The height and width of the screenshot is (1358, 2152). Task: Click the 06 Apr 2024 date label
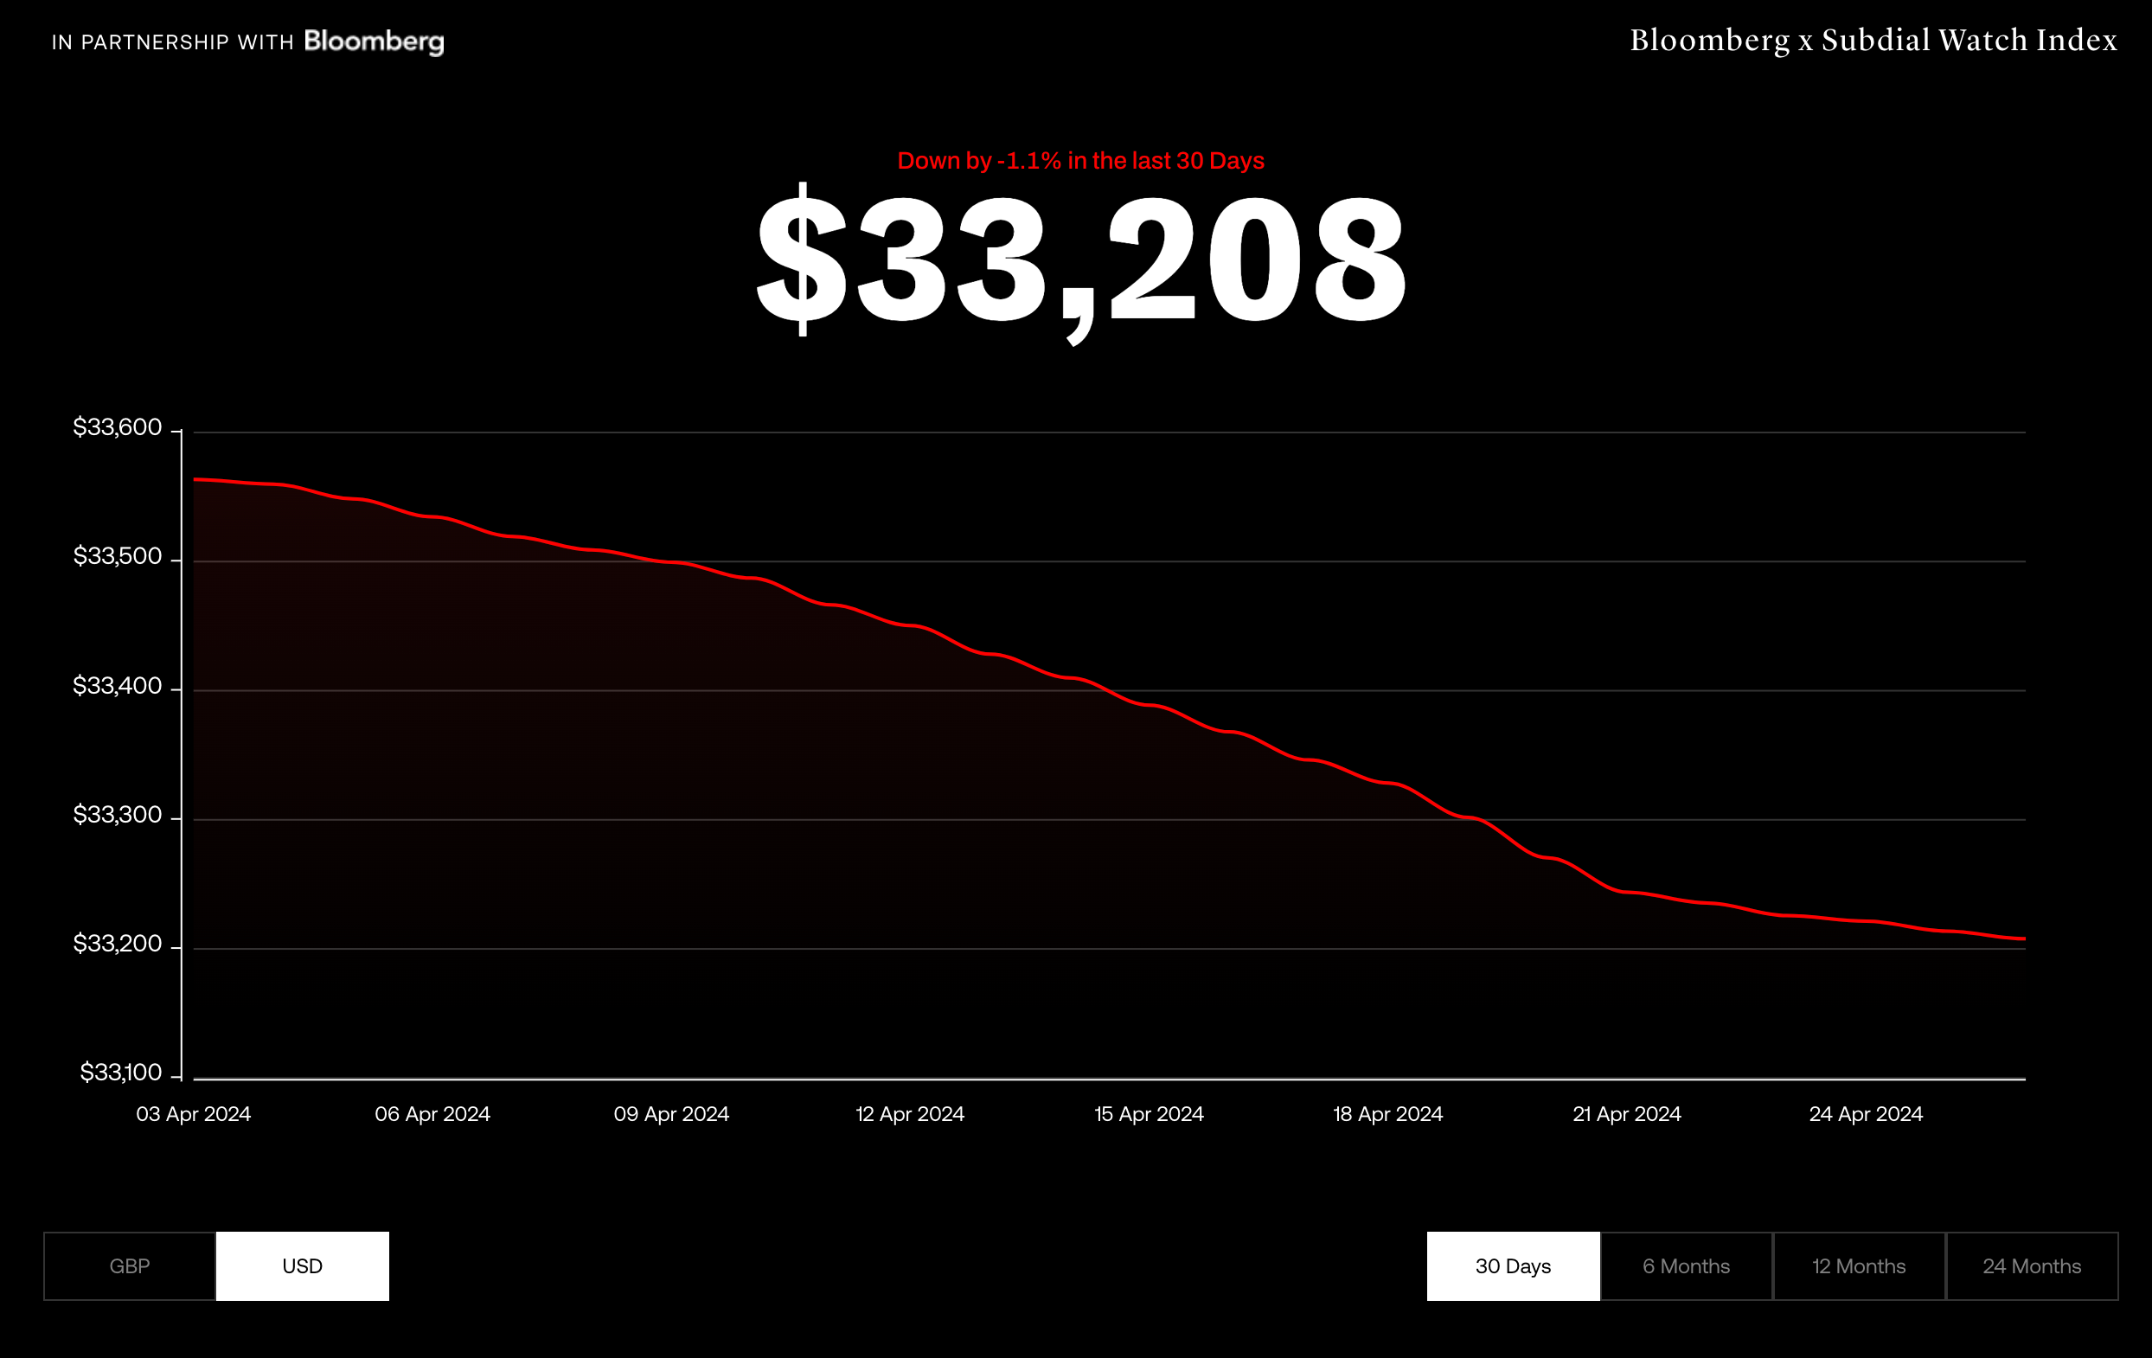432,1114
